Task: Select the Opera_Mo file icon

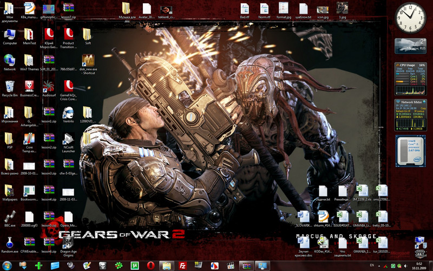Action: [x=68, y=219]
